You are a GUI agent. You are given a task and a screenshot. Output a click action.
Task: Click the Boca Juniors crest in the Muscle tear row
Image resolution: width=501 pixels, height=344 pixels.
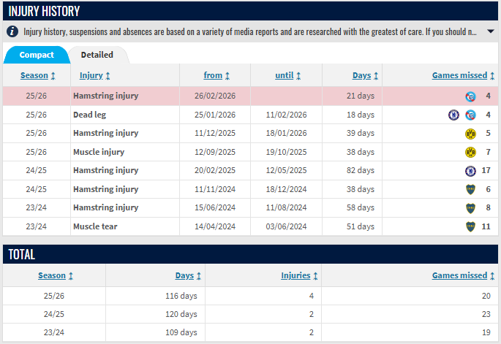click(x=470, y=226)
